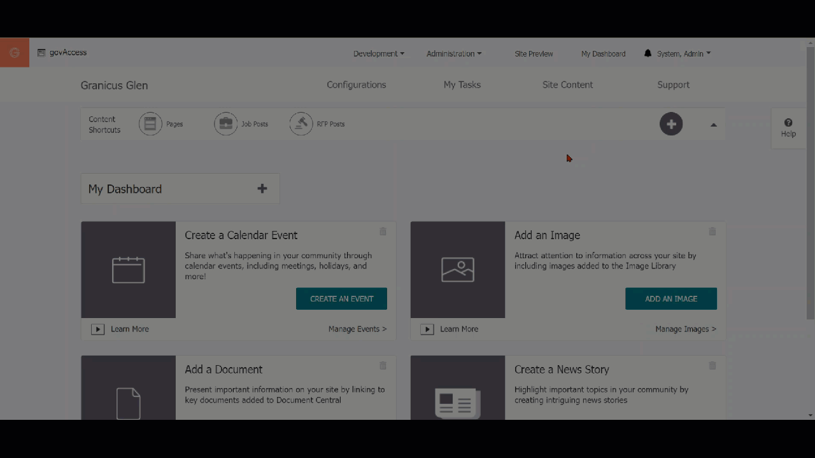This screenshot has height=458, width=815.
Task: Select the Job Posts shortcut icon
Action: 225,123
